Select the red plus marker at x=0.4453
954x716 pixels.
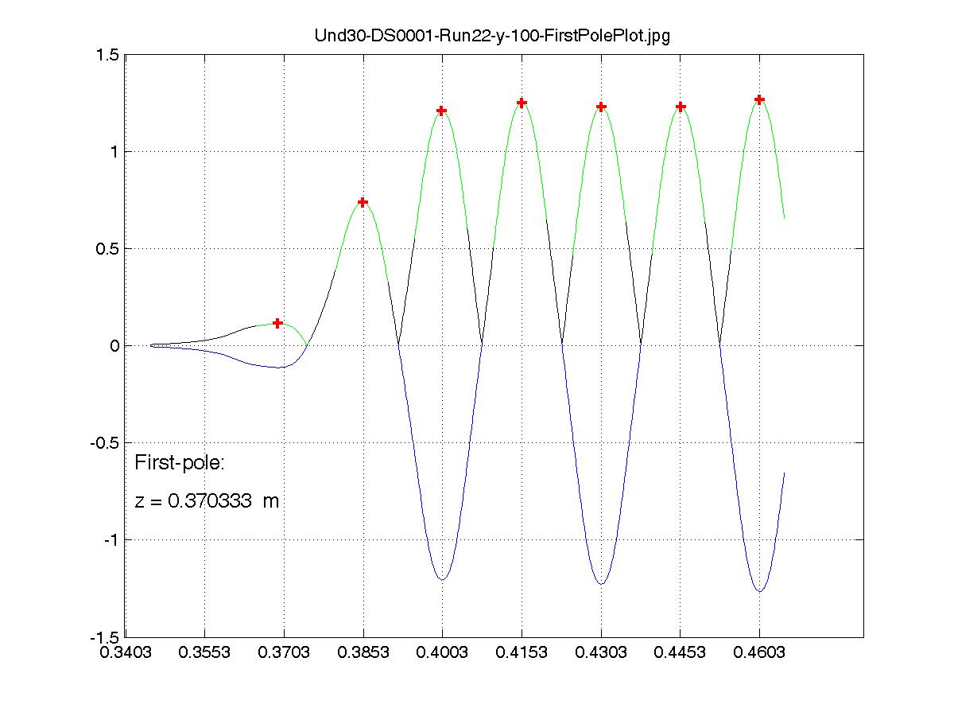point(681,107)
